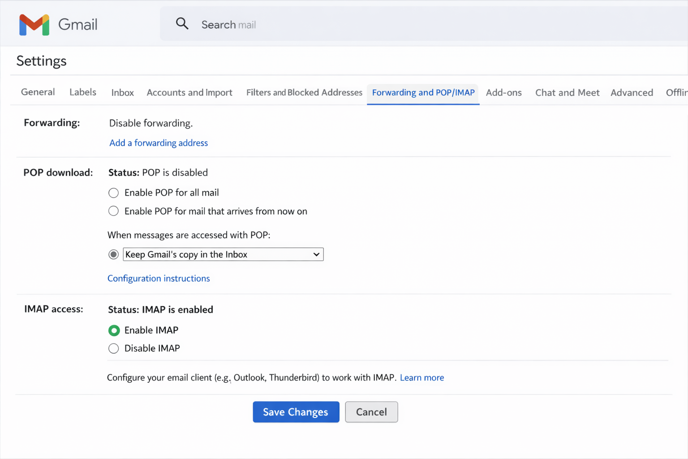
Task: Switch to the Advanced tab
Action: coord(632,92)
